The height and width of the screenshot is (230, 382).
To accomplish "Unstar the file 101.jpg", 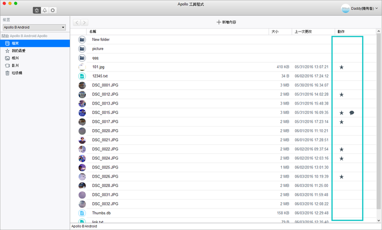I will pyautogui.click(x=342, y=67).
